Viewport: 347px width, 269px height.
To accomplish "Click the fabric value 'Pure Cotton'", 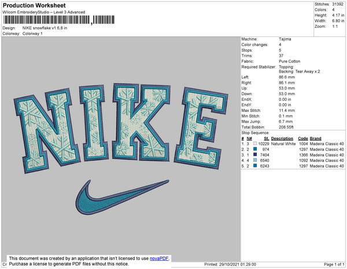I will click(x=290, y=61).
